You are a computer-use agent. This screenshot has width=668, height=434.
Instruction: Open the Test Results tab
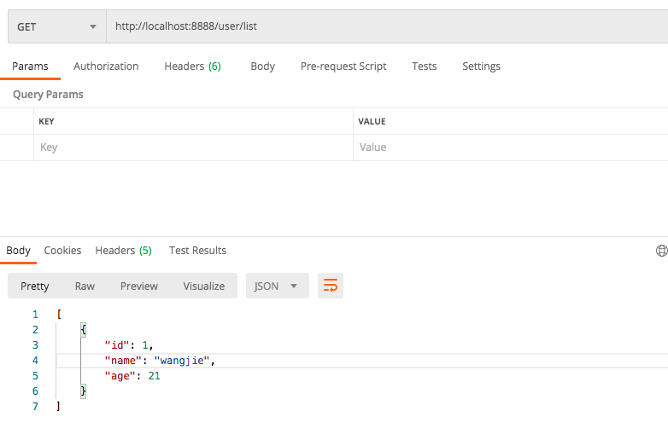pyautogui.click(x=197, y=251)
